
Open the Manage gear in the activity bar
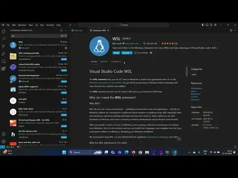point(3,142)
